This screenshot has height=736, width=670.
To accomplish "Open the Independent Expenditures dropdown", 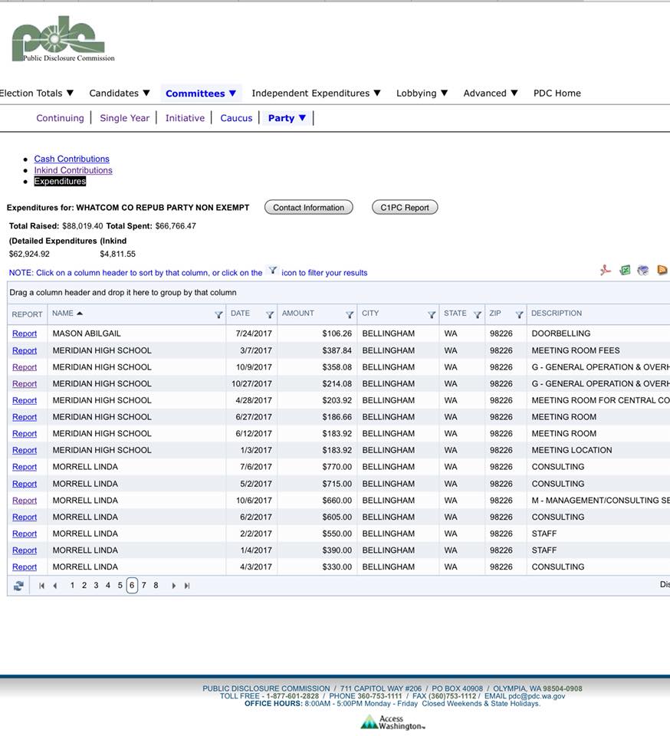I will pyautogui.click(x=316, y=93).
